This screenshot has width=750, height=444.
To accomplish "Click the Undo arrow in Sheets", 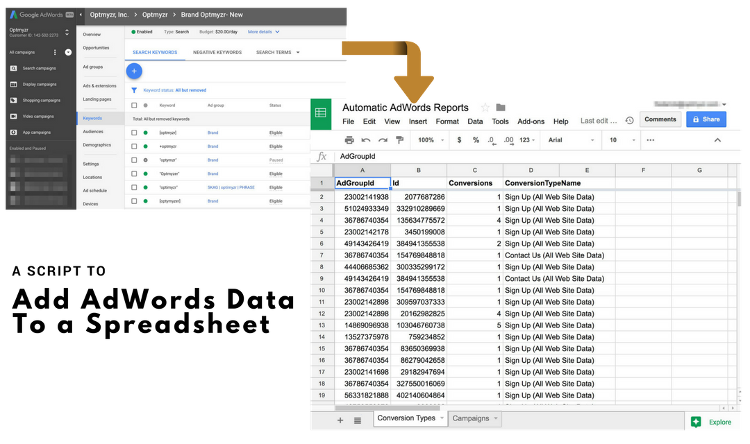I will [366, 140].
